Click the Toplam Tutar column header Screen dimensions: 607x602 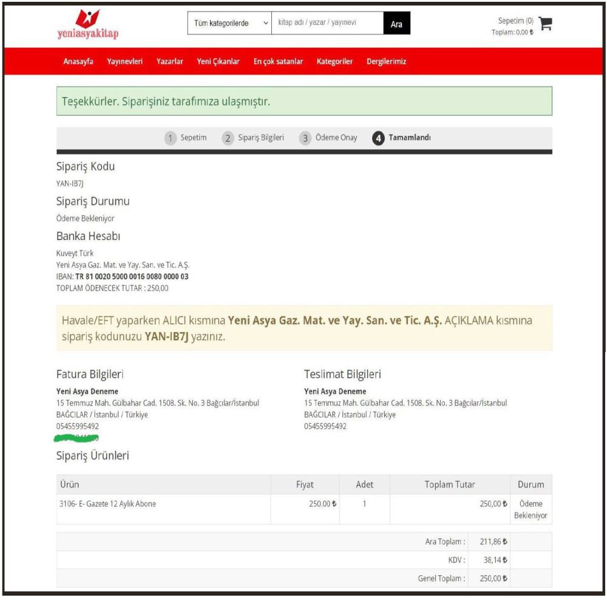449,484
